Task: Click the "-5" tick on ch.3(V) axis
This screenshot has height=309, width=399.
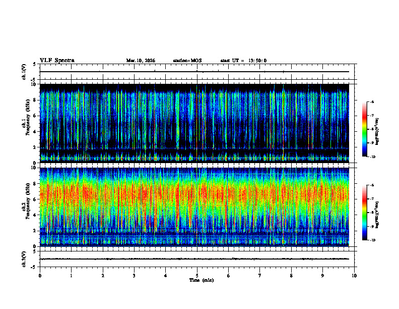Action: tap(34, 267)
